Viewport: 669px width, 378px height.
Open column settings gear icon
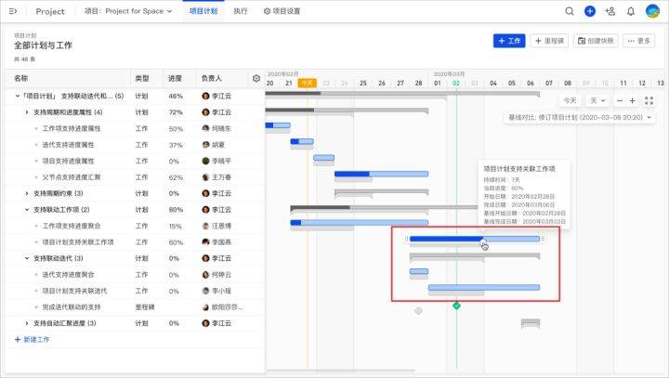[256, 79]
